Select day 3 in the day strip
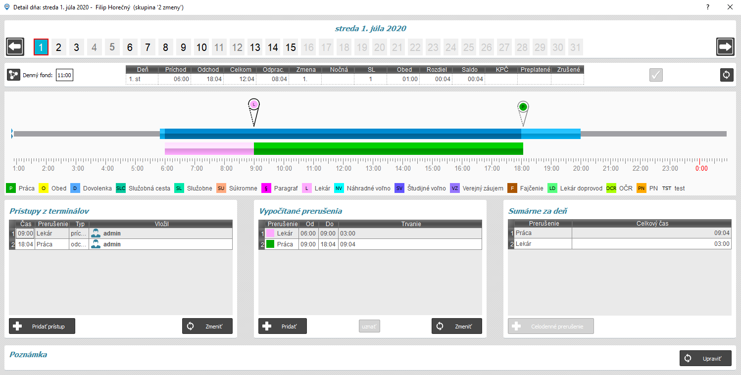This screenshot has width=741, height=375. tap(76, 47)
